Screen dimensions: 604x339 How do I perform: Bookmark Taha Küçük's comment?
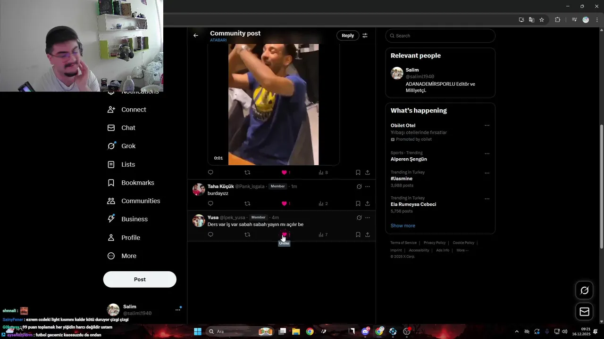click(358, 203)
